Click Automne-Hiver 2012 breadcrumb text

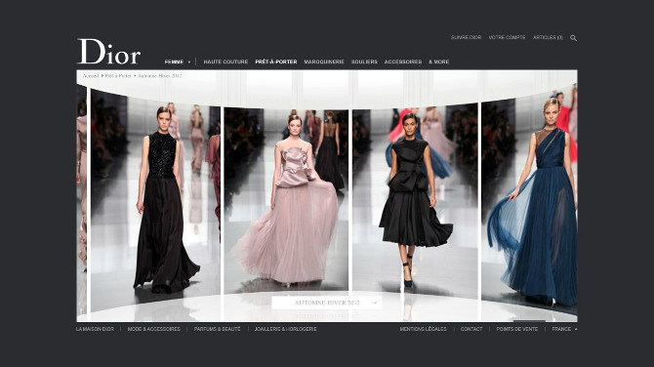click(x=159, y=76)
